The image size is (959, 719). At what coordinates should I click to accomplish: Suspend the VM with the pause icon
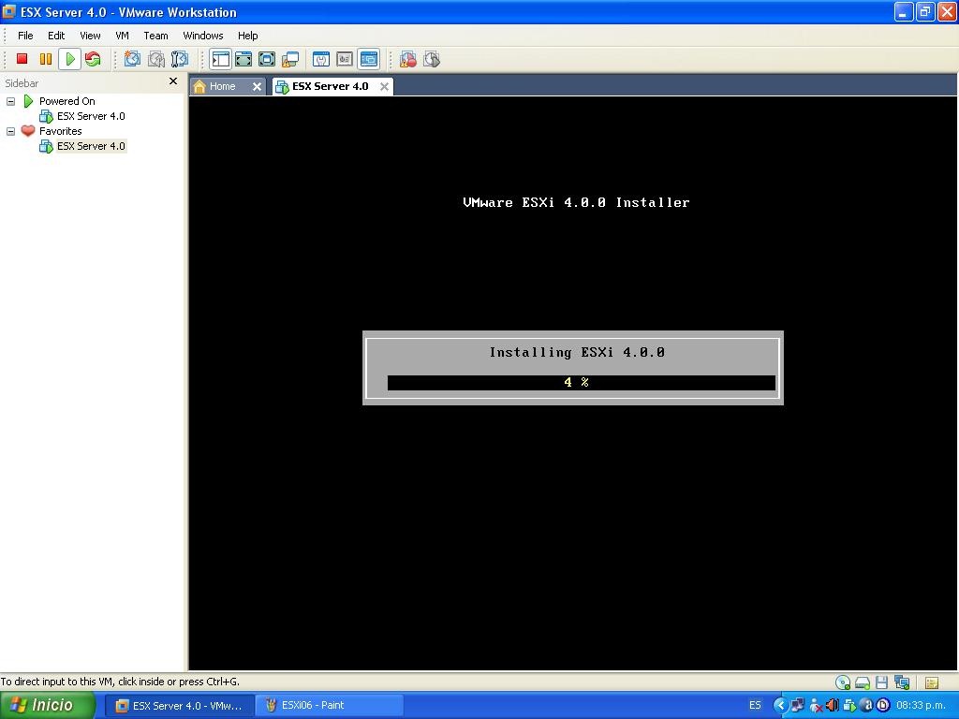pos(45,59)
